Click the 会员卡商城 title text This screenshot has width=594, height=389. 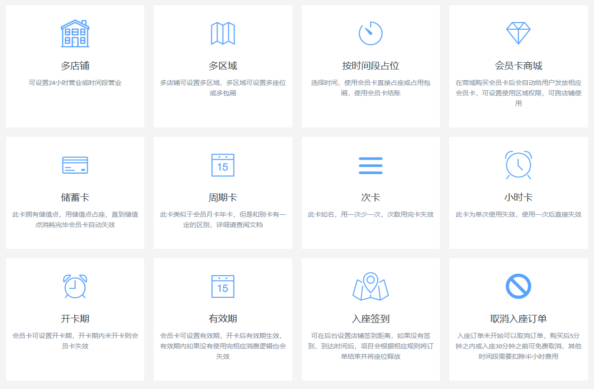coord(518,64)
